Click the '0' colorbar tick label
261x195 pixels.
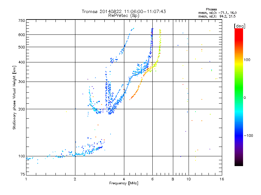coord(245,98)
